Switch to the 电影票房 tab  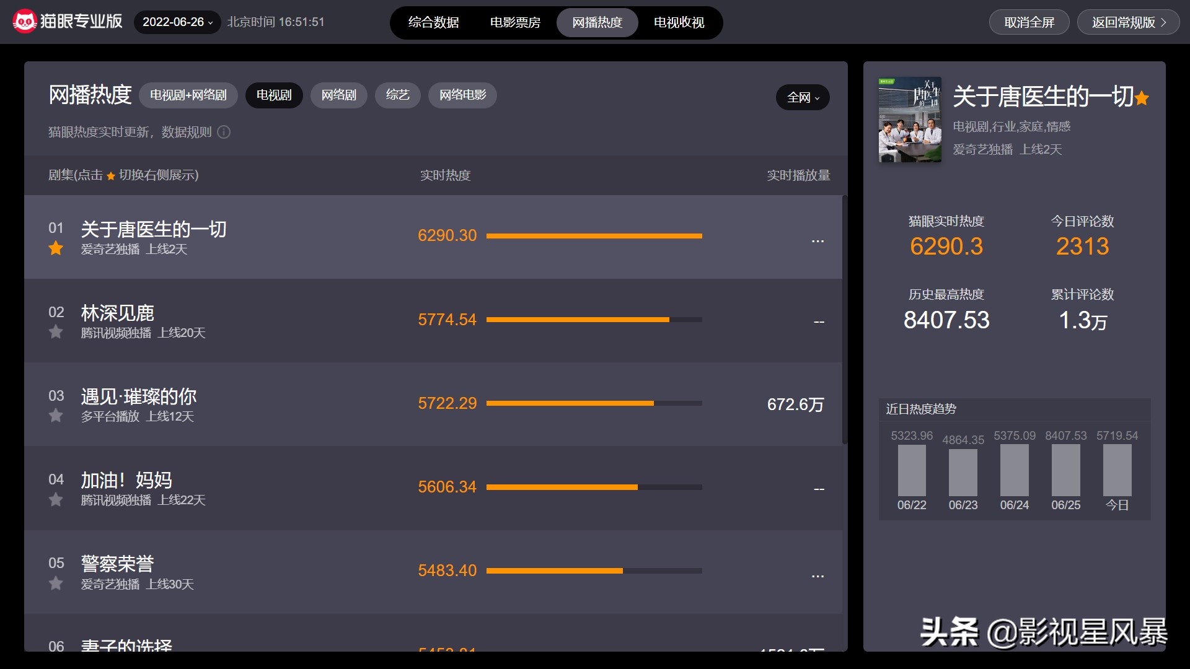coord(515,23)
